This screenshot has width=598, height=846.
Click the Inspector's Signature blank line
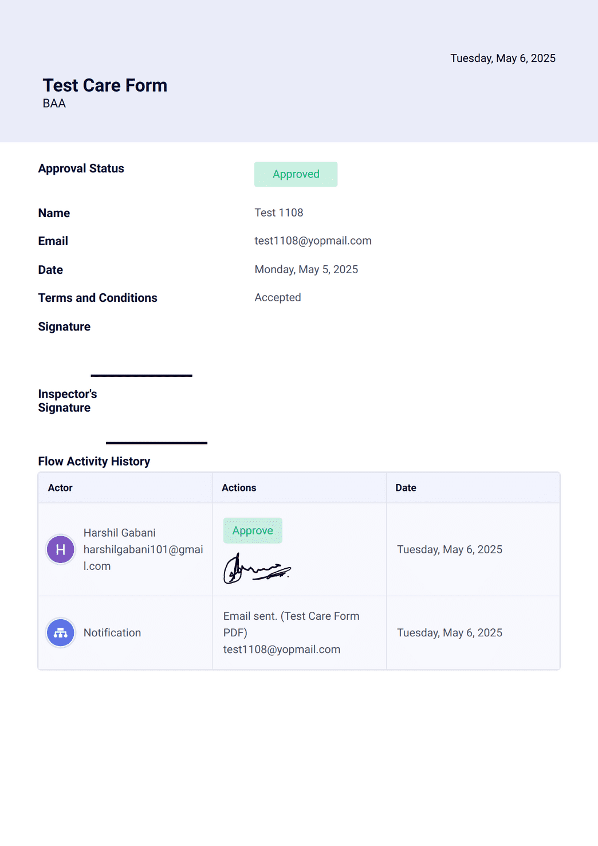(x=156, y=443)
